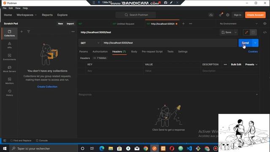Open the Help menu
Viewport: 270px width, 152px height.
(25, 8)
